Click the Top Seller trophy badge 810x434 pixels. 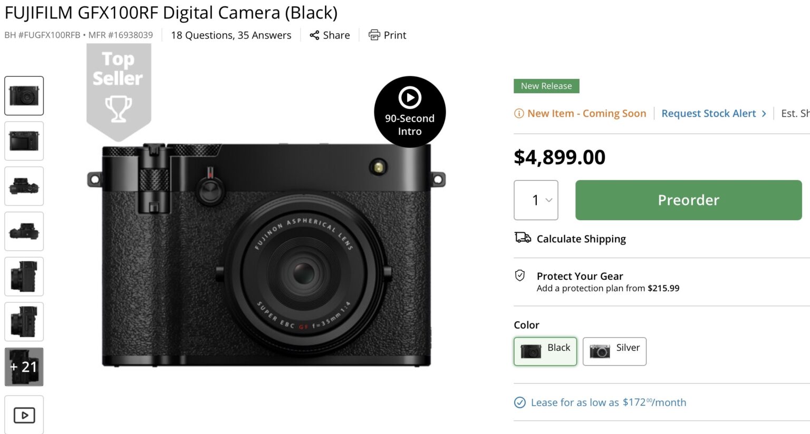(119, 92)
